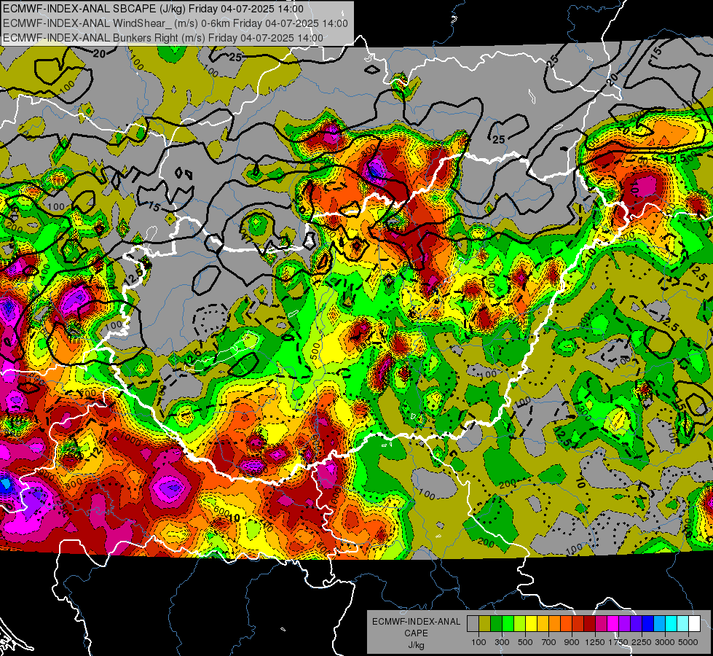Click the legend title ECMWF-INDEX-ANAL
Viewport: 713px width, 656px height.
click(416, 622)
